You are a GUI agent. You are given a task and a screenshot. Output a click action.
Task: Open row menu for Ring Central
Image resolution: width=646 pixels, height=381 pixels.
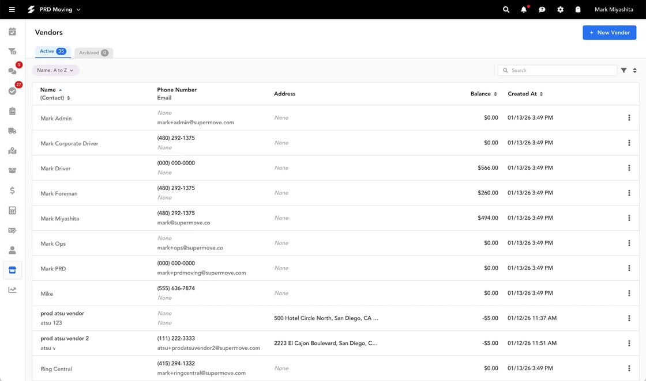pyautogui.click(x=629, y=368)
